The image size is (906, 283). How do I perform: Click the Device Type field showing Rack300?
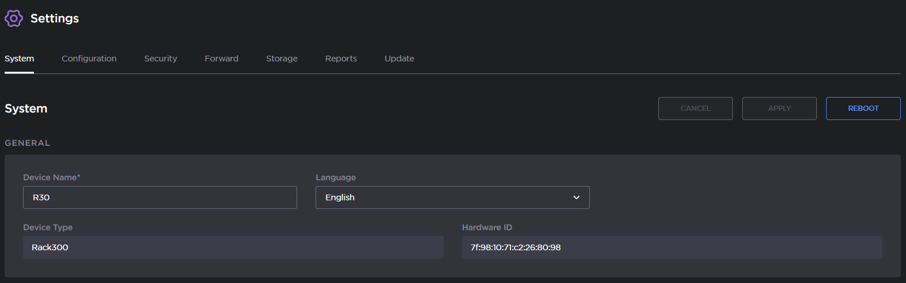[x=233, y=247]
